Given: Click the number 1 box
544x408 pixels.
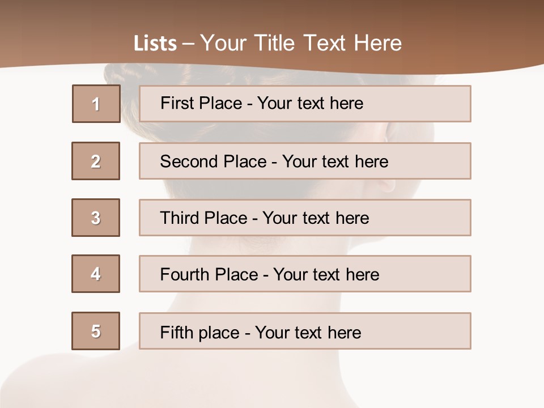Looking at the screenshot, I should coord(96,104).
